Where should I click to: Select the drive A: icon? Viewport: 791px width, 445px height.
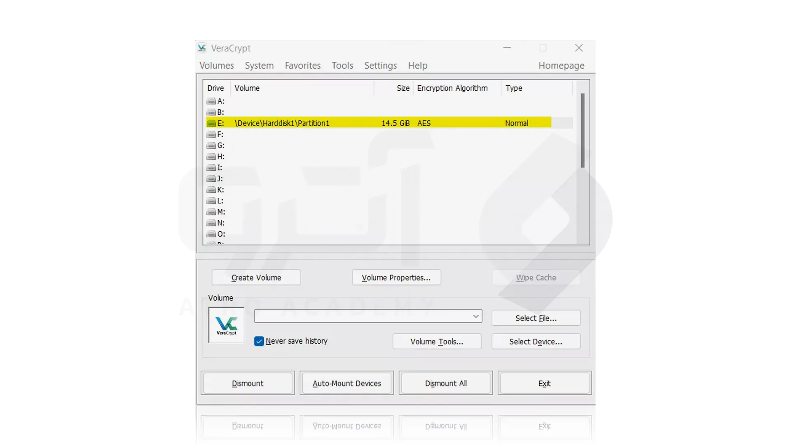[x=211, y=101]
